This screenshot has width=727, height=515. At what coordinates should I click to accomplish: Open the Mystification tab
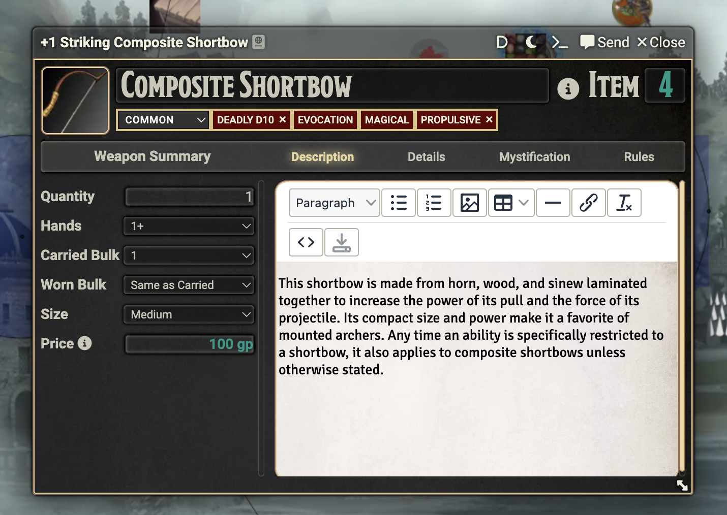pyautogui.click(x=534, y=156)
